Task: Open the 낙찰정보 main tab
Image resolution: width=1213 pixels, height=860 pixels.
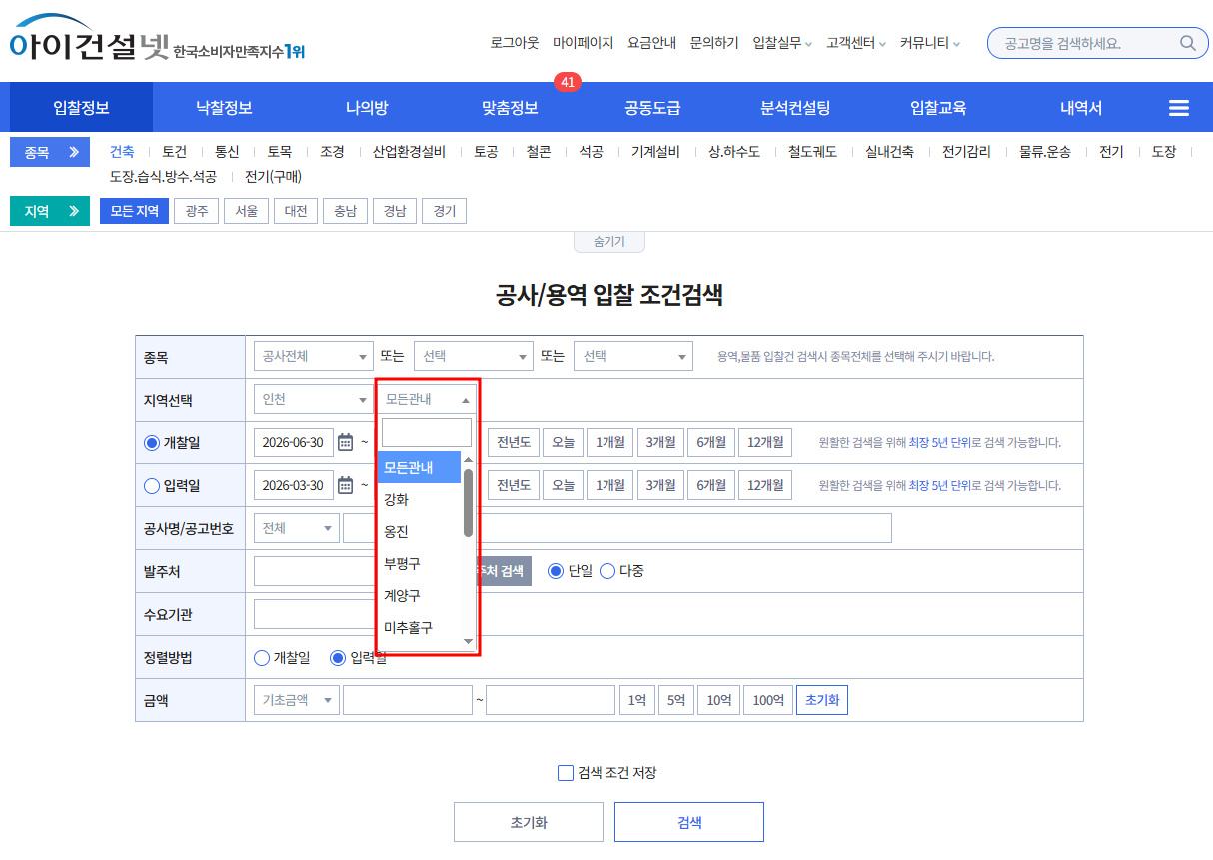Action: pyautogui.click(x=224, y=108)
